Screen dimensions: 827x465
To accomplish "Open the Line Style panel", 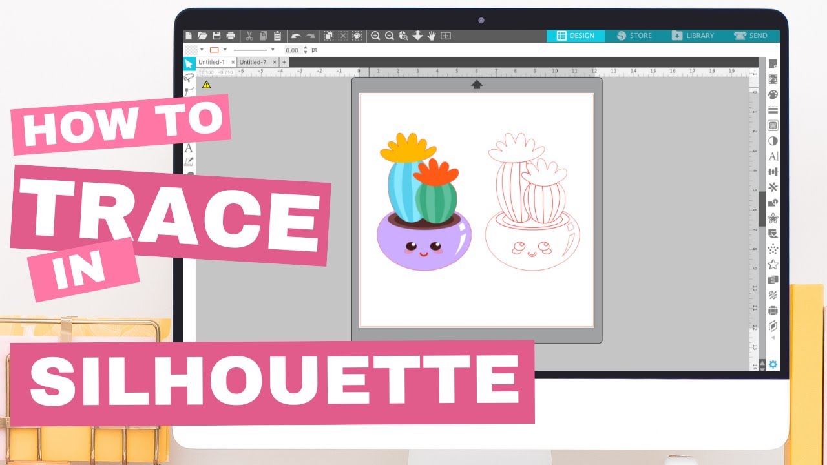I will [x=773, y=110].
